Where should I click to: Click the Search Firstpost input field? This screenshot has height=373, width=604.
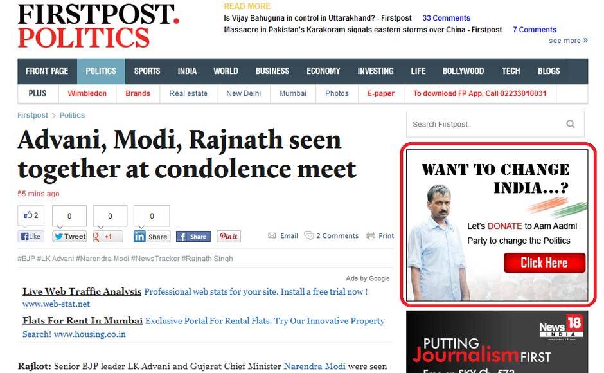(486, 124)
